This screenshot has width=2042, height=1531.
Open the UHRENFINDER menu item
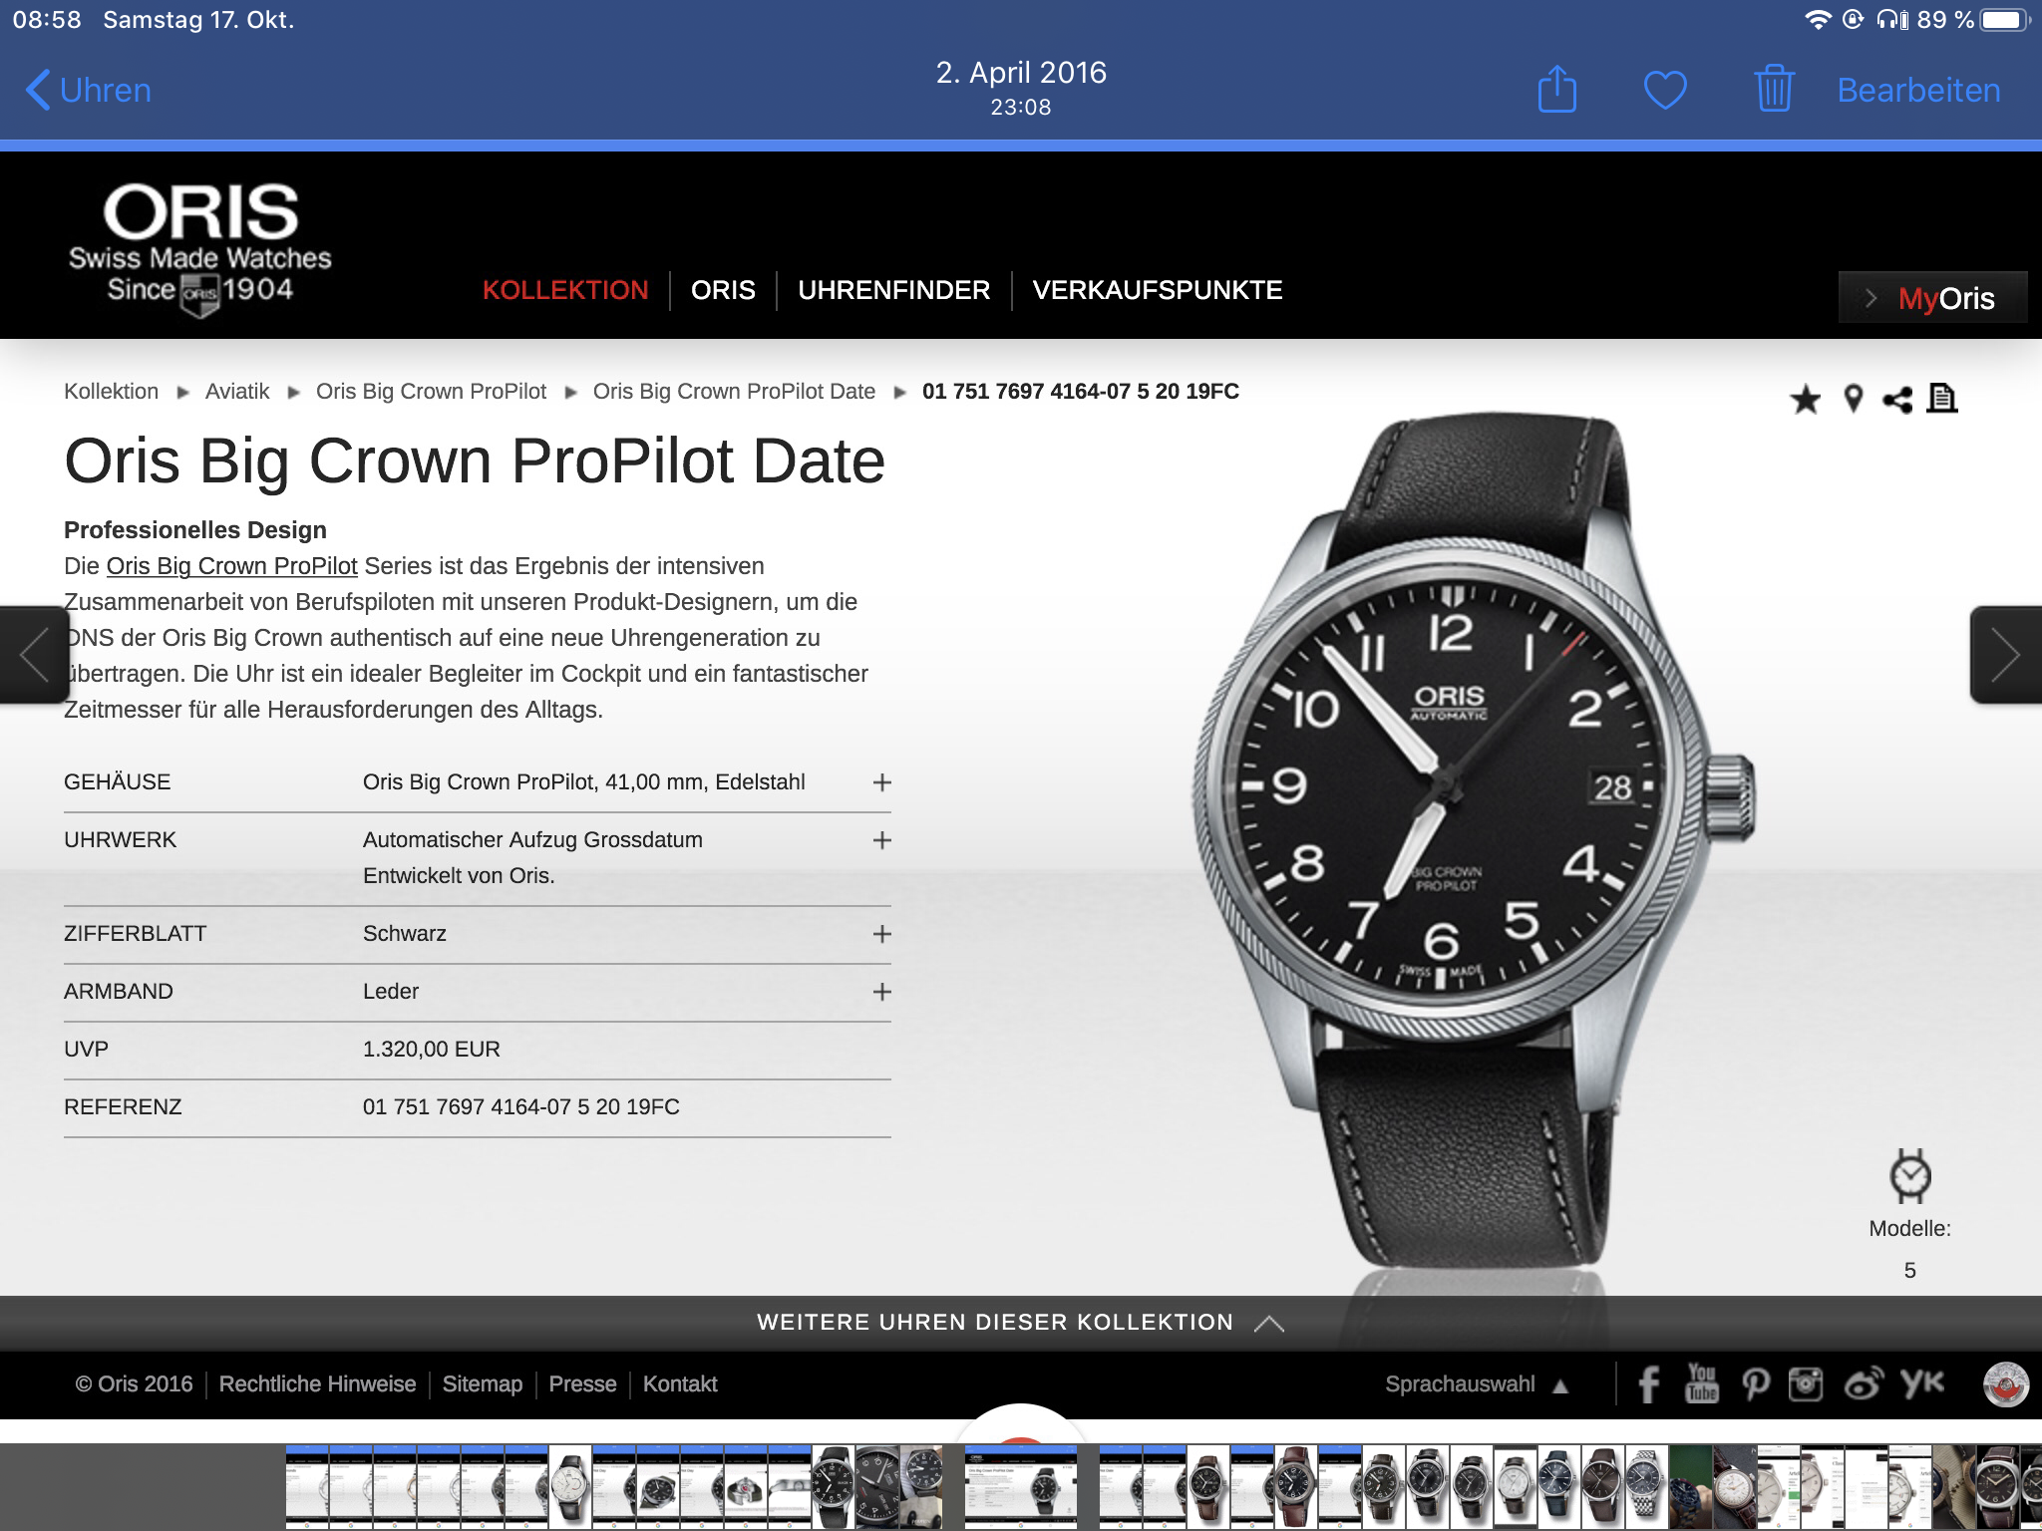[894, 290]
